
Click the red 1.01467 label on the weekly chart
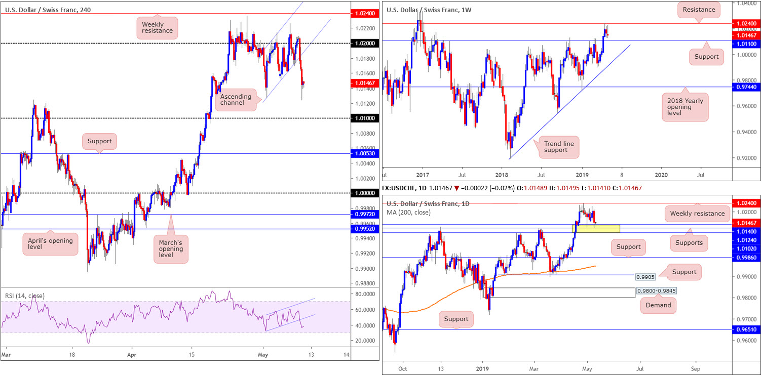click(x=748, y=35)
